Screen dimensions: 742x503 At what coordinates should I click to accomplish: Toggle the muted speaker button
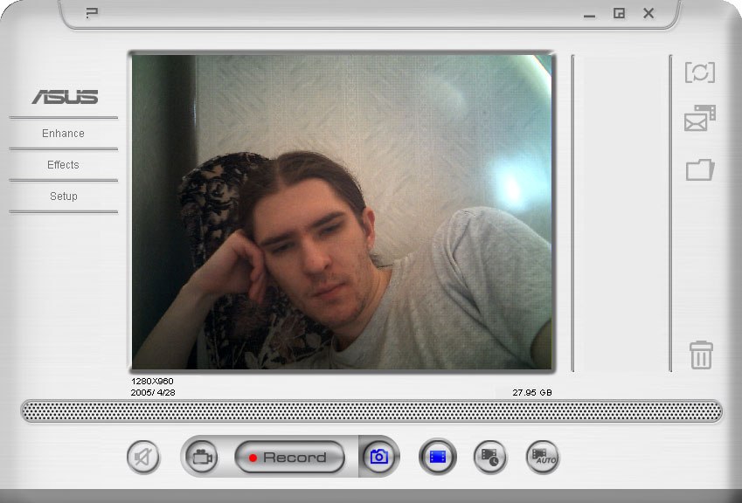coord(143,457)
